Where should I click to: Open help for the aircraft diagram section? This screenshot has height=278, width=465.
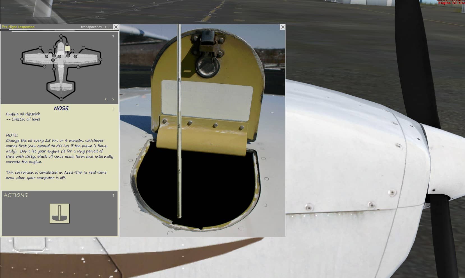click(113, 37)
